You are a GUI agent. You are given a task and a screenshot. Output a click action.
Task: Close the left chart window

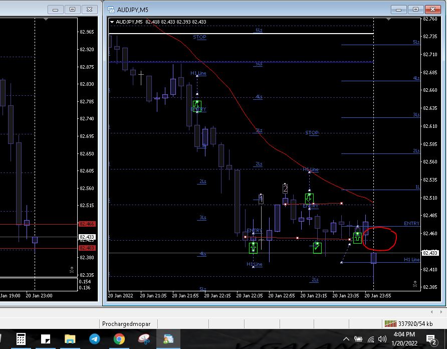[x=89, y=10]
